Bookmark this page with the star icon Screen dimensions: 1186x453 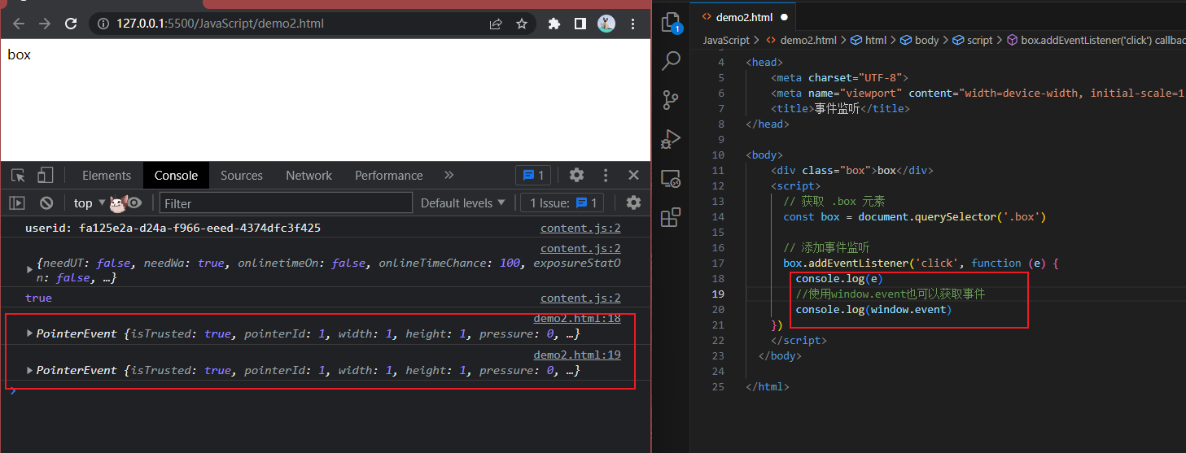tap(522, 24)
